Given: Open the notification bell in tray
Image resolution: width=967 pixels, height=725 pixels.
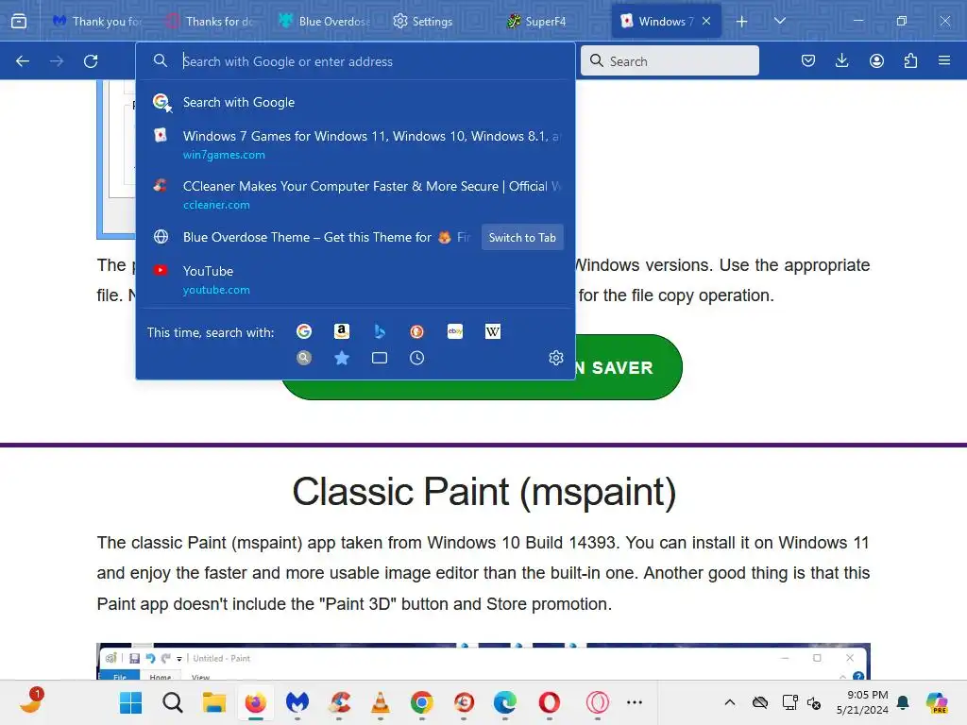Looking at the screenshot, I should [904, 702].
